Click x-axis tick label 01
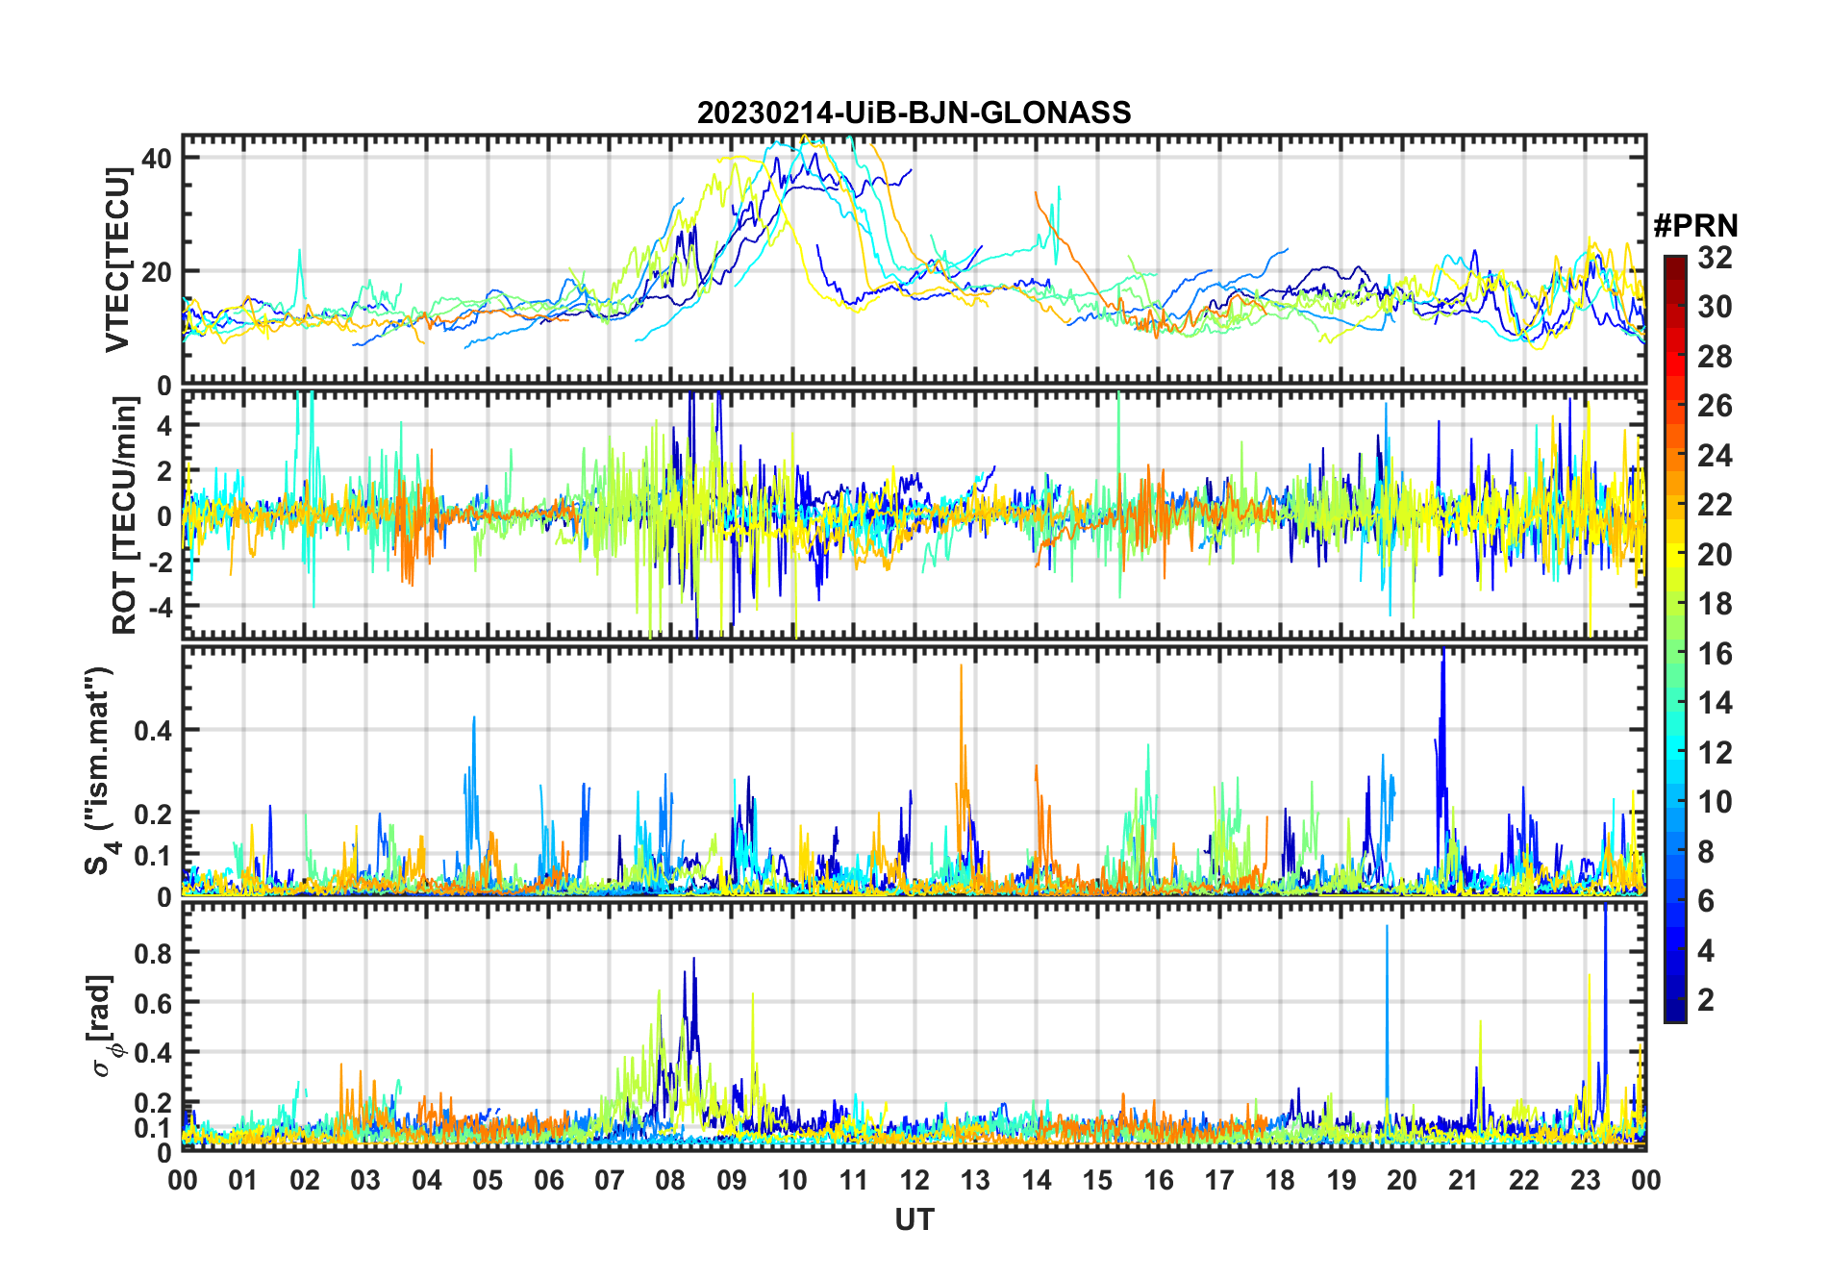Viewport: 1829px width, 1279px height. tap(243, 1180)
